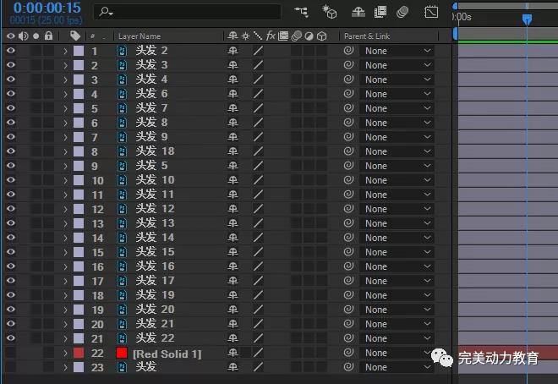Toggle the shy layers hide switch

pyautogui.click(x=358, y=12)
